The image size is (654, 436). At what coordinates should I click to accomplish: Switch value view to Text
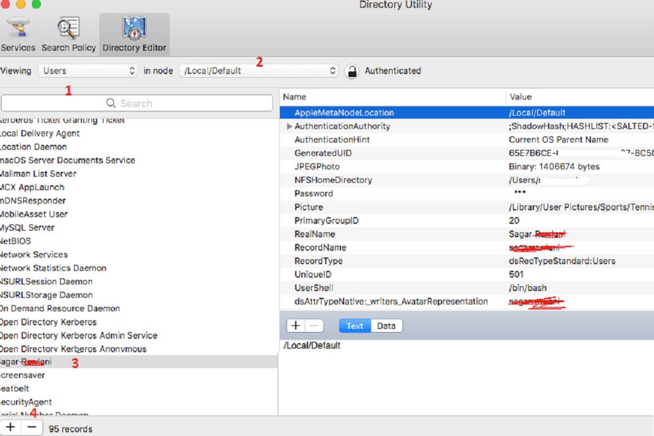point(355,326)
